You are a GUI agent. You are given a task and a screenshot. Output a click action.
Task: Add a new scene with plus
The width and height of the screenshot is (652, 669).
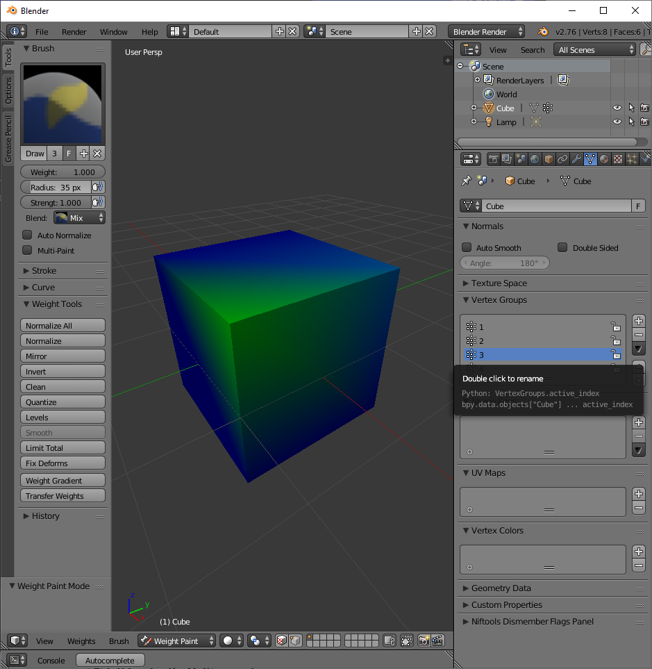(x=417, y=31)
